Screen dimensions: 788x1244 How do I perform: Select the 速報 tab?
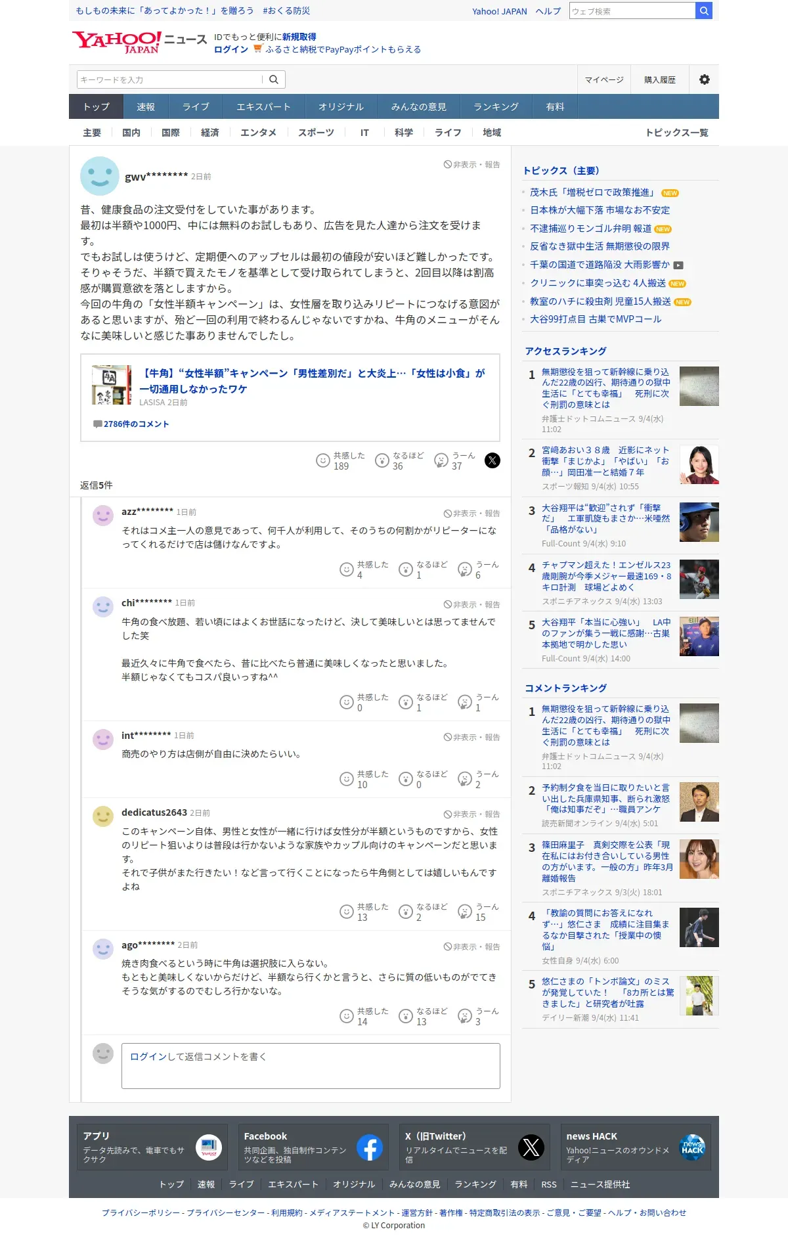click(x=146, y=106)
